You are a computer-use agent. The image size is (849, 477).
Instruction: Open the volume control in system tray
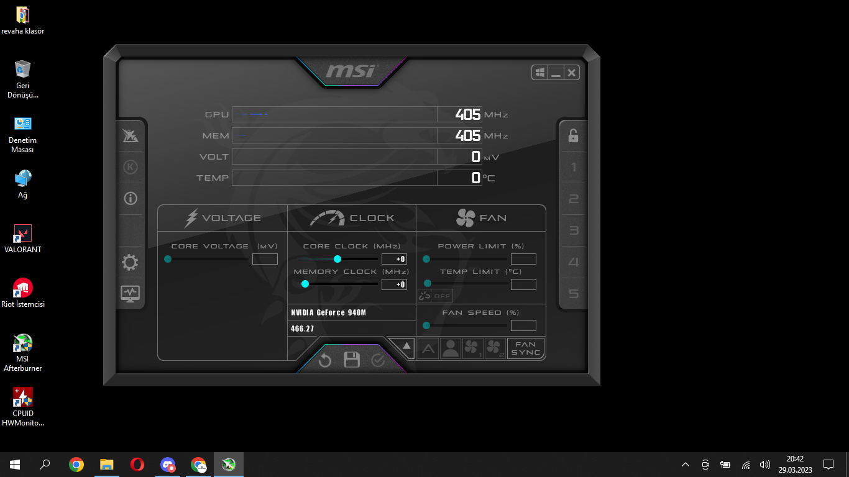coord(765,465)
